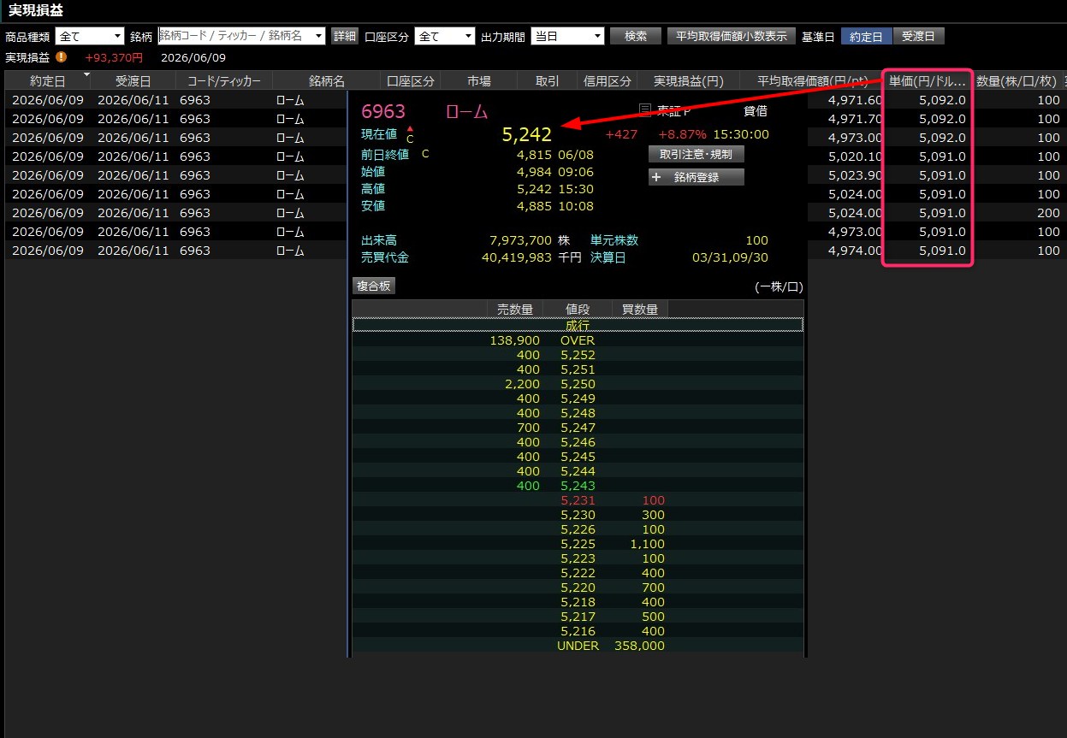Click the 口座区分 column header in table
Screen dimensions: 1067x738
pos(411,81)
